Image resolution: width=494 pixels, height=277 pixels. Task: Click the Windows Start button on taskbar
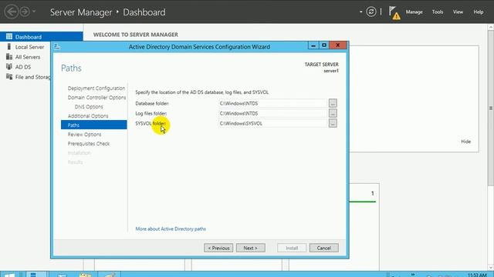(9, 275)
